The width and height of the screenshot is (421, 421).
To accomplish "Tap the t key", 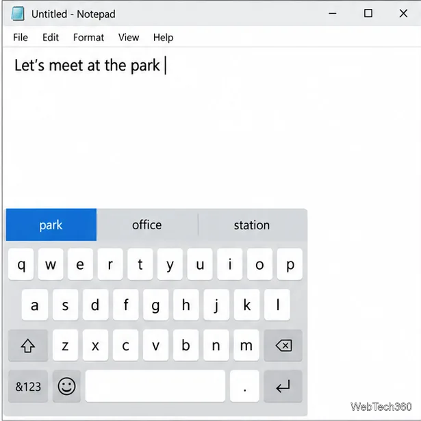I will [140, 264].
